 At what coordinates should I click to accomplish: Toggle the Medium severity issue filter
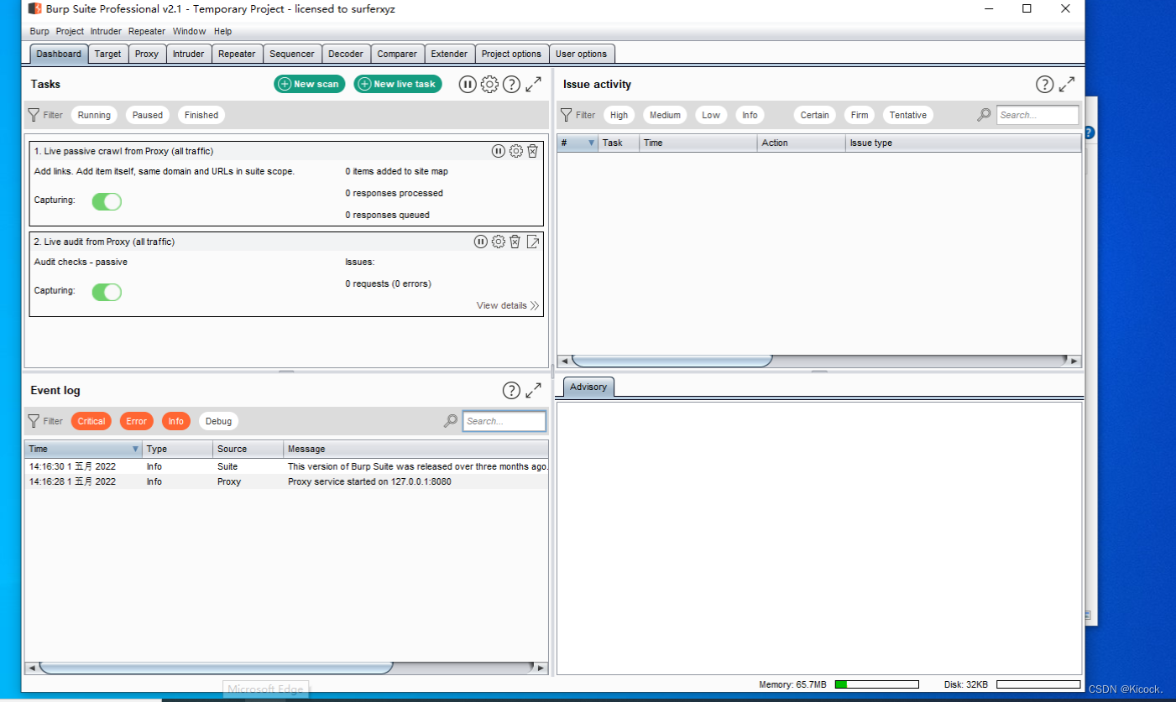[665, 115]
